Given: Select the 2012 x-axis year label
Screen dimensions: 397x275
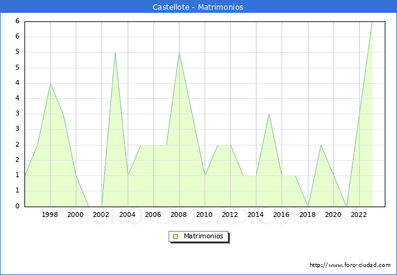Looking at the screenshot, I should click(x=230, y=215).
